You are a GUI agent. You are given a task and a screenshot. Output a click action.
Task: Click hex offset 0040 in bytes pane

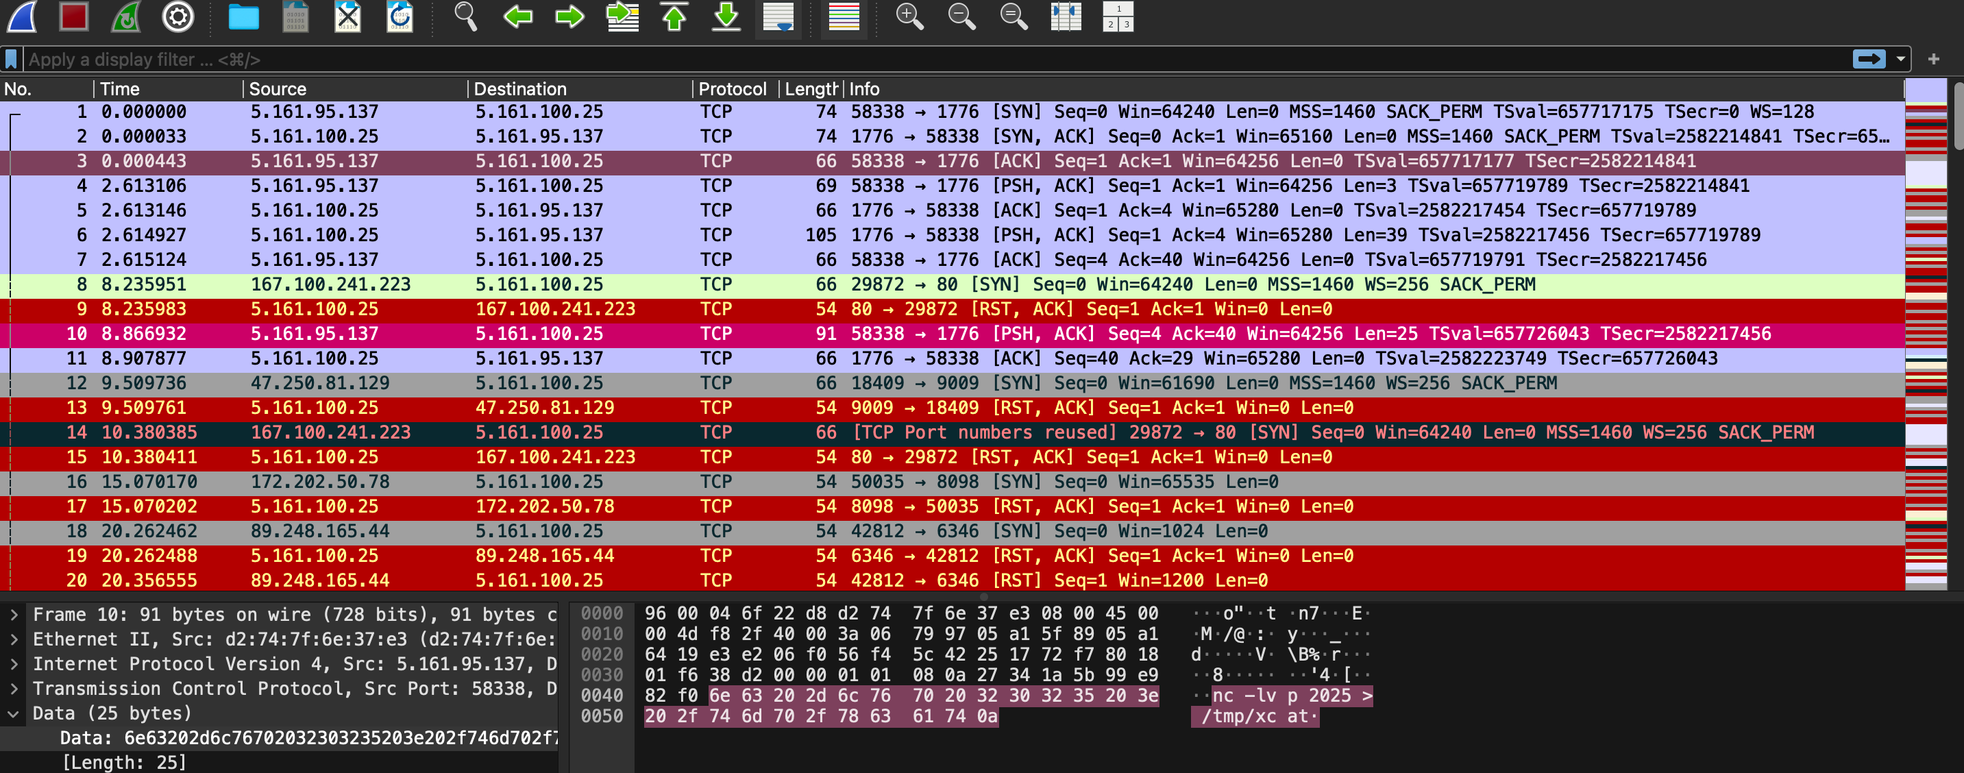click(602, 696)
